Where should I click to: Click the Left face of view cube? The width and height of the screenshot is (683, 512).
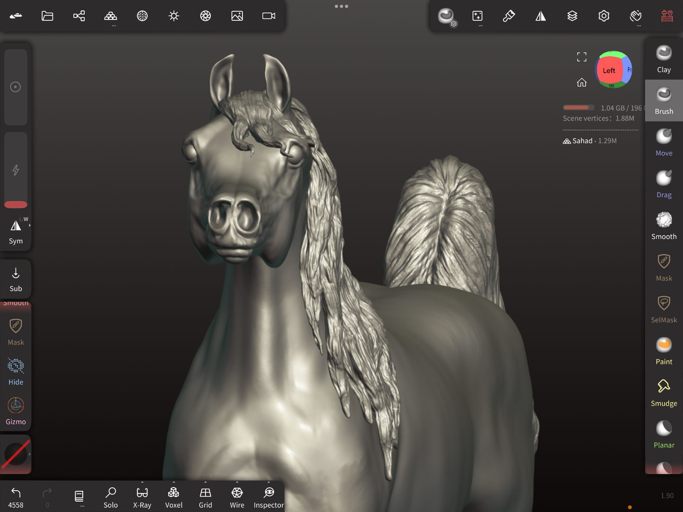[x=609, y=70]
